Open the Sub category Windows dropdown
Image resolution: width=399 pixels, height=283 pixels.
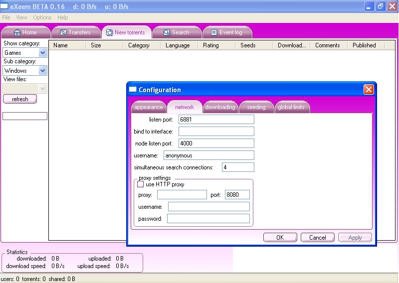coord(42,70)
